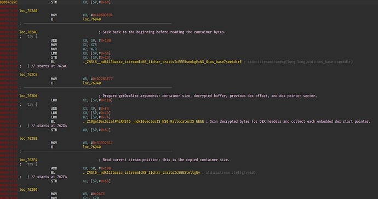Click operand [SP,#0x68] in LDR X8 row
This screenshot has height=199, width=378.
pos(101,53)
